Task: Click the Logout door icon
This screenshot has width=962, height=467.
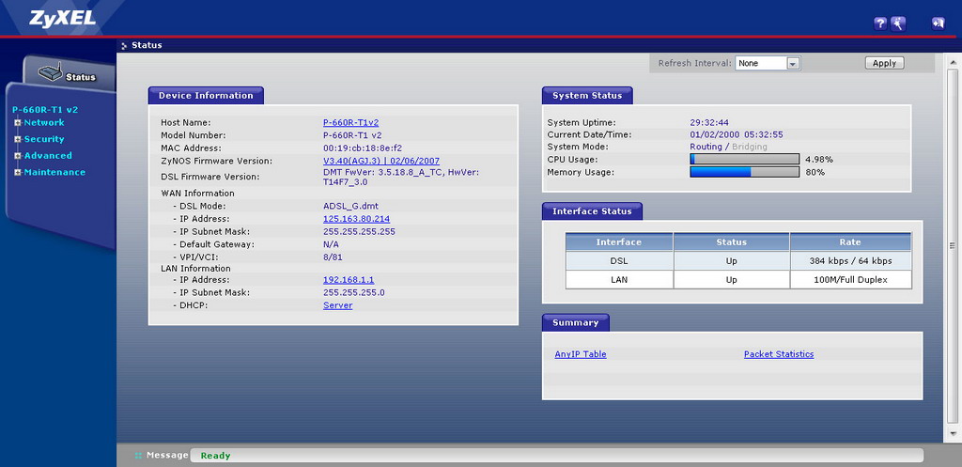Action: click(938, 23)
